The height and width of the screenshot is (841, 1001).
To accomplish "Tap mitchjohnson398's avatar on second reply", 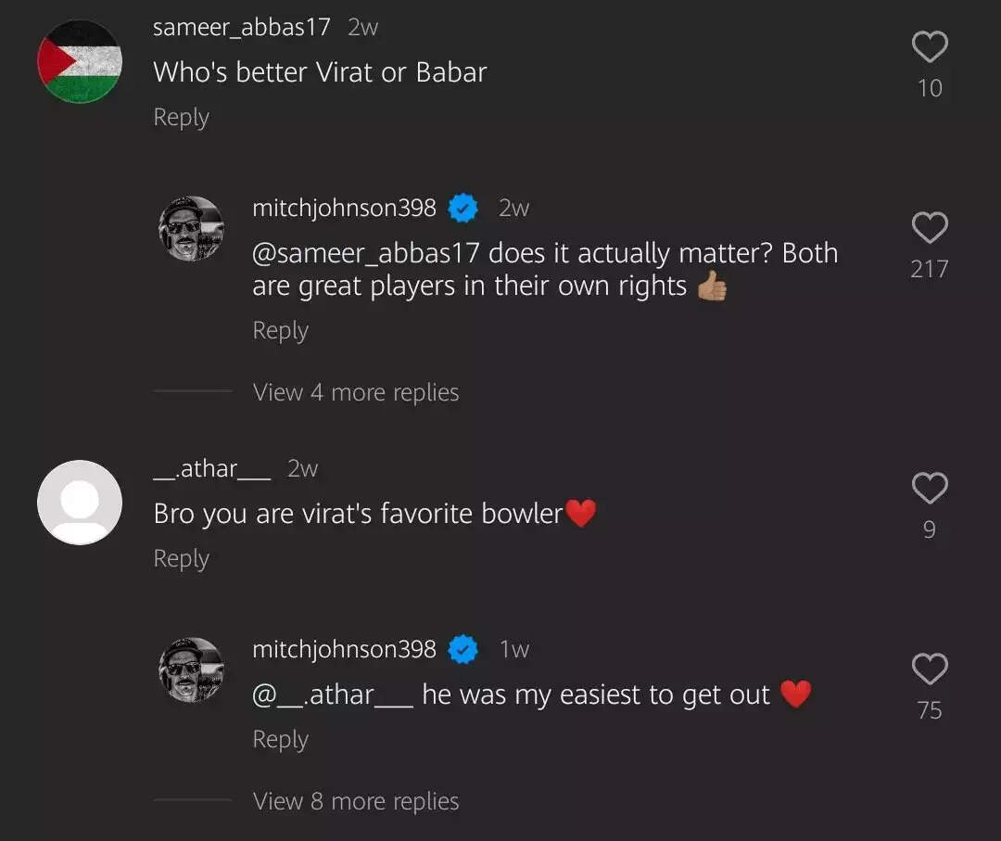I will [192, 669].
